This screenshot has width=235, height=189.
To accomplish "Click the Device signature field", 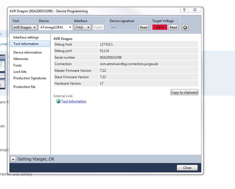I will pyautogui.click(x=124, y=27).
